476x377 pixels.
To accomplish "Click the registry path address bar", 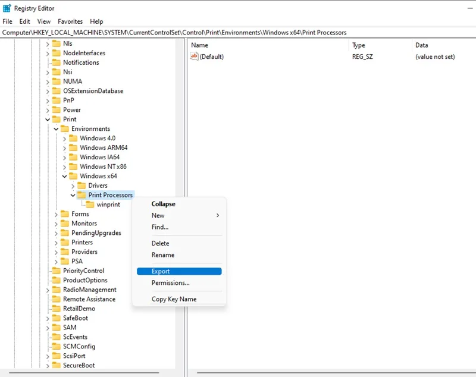I will (238, 33).
